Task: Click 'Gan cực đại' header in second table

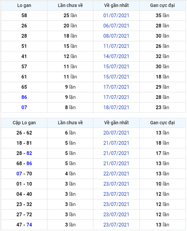Action: tap(162, 123)
